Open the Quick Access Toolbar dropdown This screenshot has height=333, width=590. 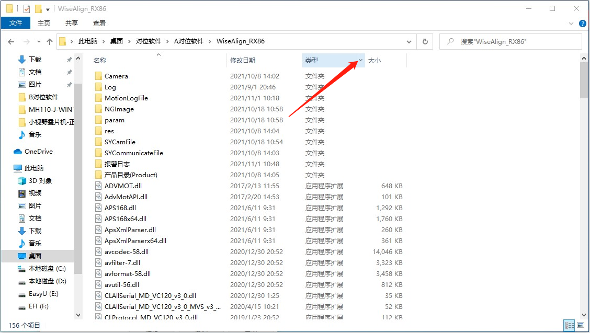pyautogui.click(x=48, y=9)
